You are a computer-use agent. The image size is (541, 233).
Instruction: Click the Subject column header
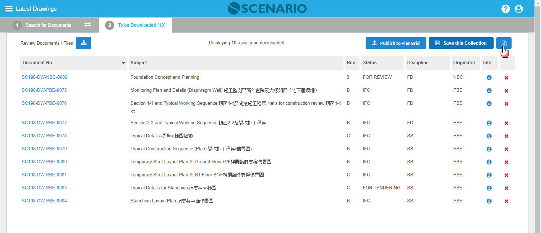pos(139,63)
